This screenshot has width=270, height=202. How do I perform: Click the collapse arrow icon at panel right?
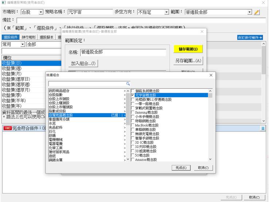point(262,128)
